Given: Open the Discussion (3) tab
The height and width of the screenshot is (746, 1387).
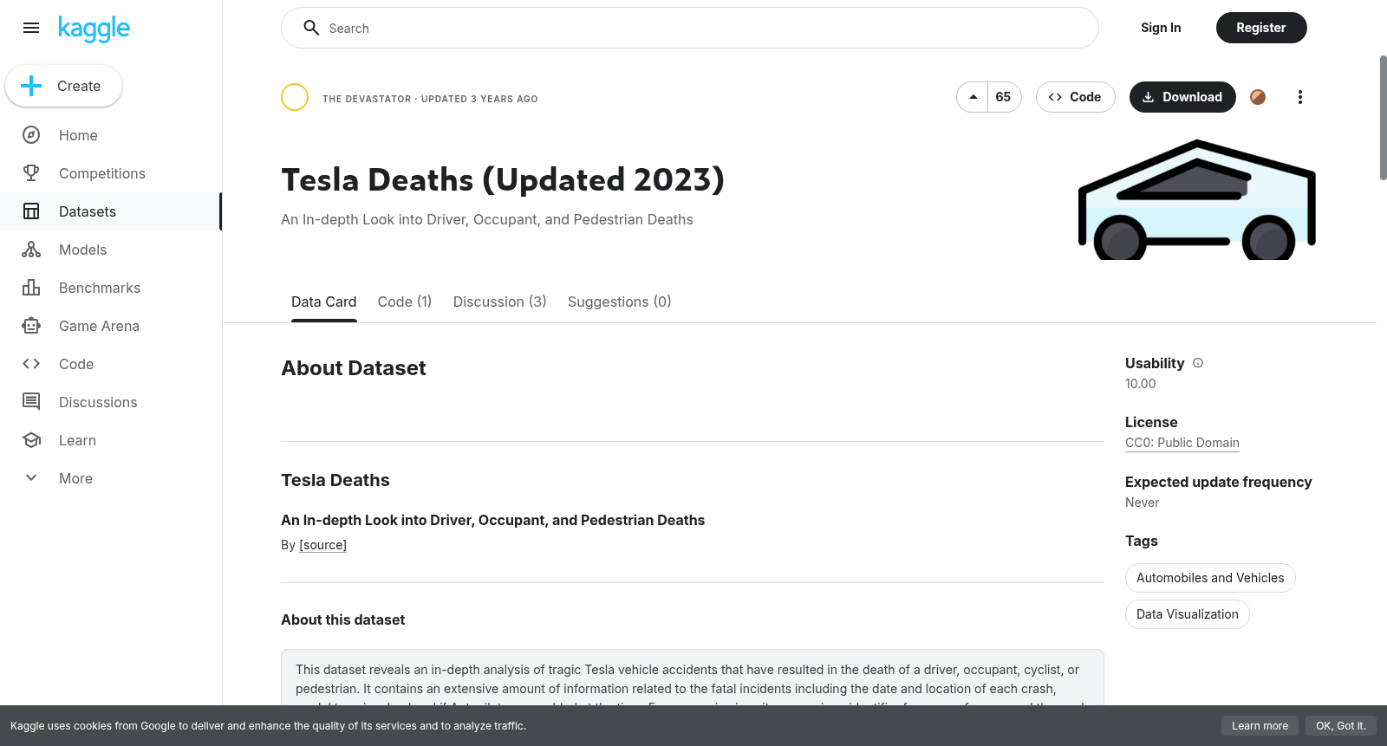Looking at the screenshot, I should click(500, 302).
